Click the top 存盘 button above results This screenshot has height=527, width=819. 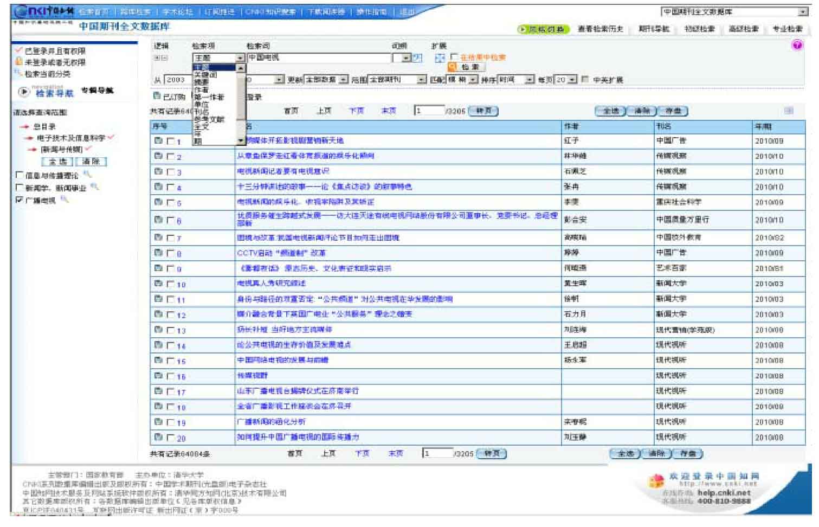tap(673, 111)
